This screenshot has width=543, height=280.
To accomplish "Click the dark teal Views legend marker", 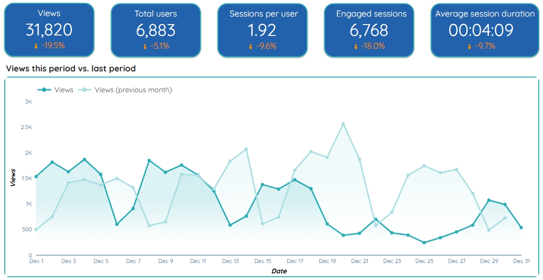I will 44,90.
